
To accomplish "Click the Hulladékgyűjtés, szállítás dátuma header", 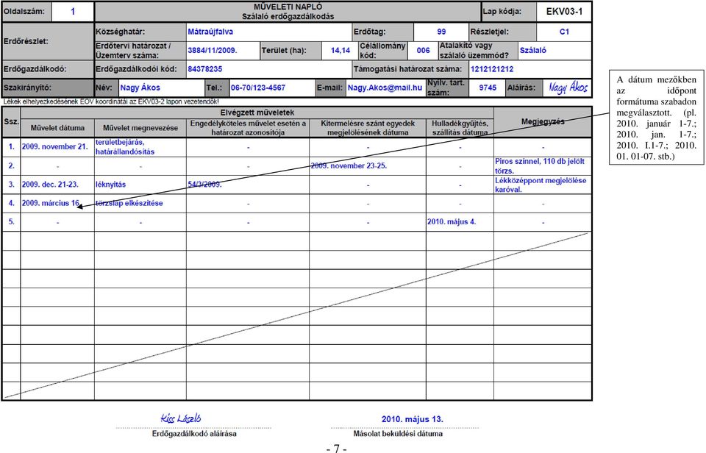I will click(460, 128).
